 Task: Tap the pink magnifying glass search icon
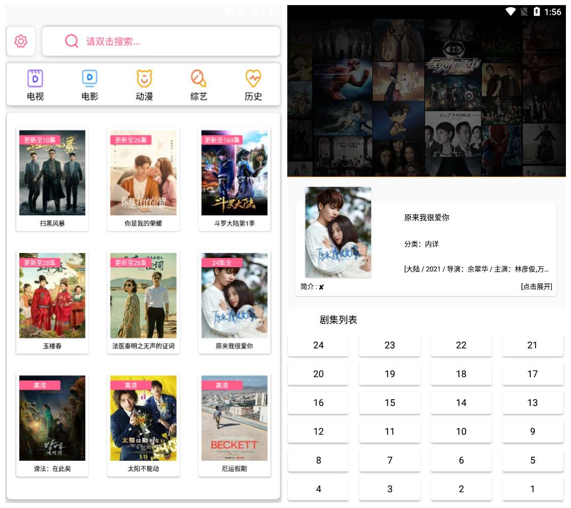tap(72, 41)
